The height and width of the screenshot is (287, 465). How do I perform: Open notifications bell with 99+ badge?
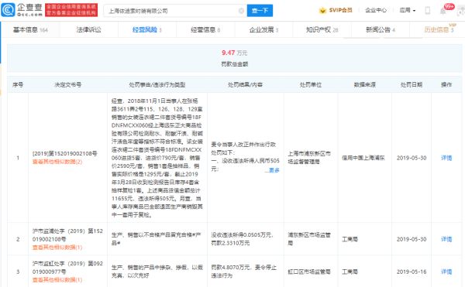point(443,11)
